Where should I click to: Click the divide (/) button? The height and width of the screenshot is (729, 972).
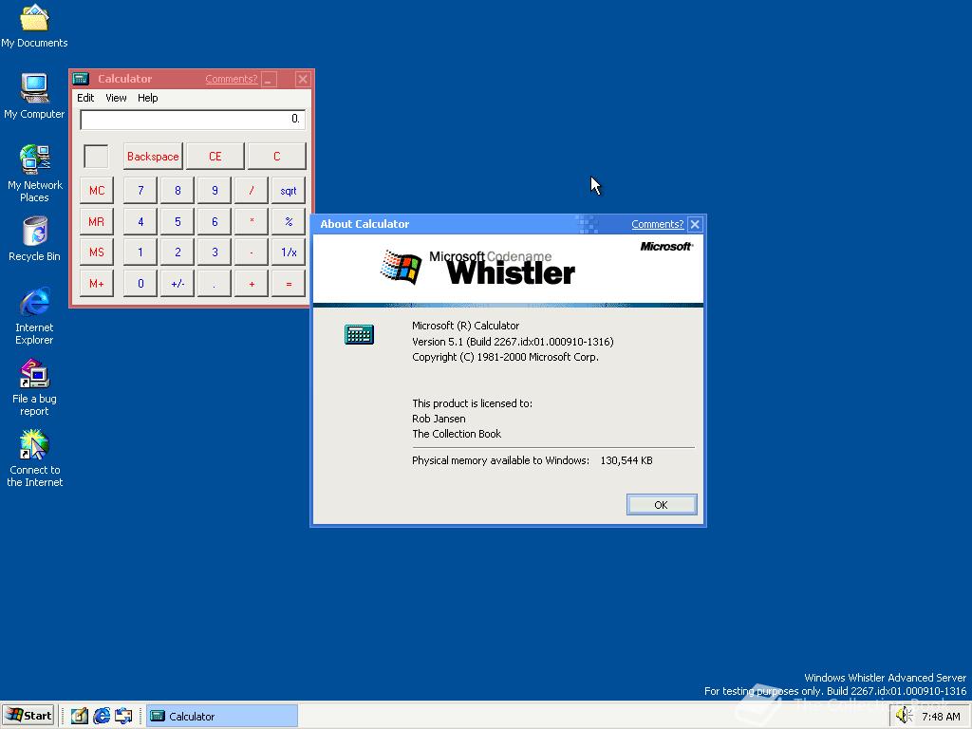pyautogui.click(x=252, y=190)
